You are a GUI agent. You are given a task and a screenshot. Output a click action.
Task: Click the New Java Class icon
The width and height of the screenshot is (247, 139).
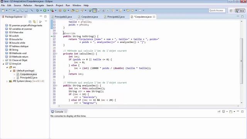(x=65, y=10)
